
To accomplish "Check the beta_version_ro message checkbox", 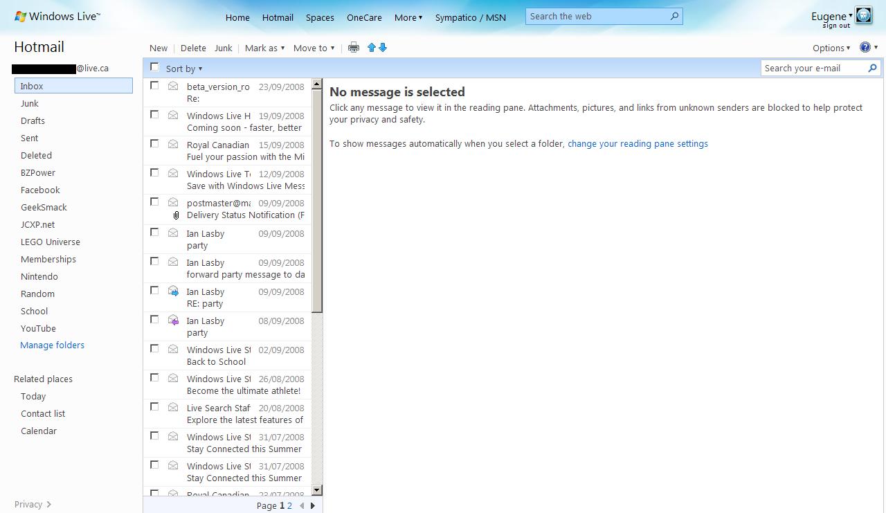I will [154, 85].
